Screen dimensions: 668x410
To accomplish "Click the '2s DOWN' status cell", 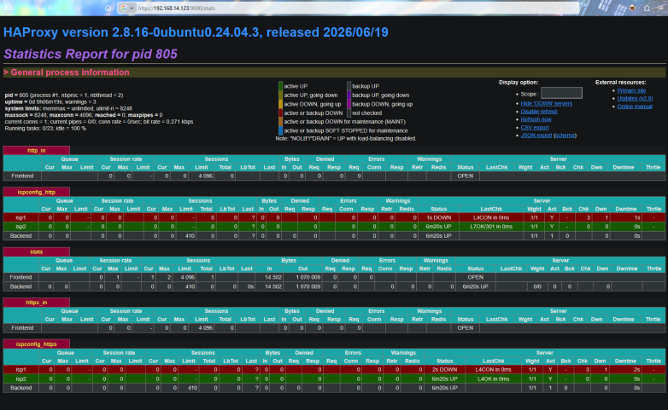I will [444, 370].
